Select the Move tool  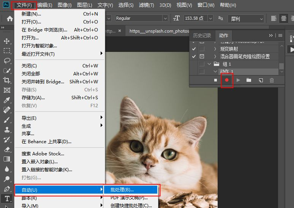click(x=7, y=41)
